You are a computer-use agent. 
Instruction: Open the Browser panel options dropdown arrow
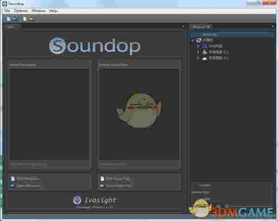(x=273, y=27)
